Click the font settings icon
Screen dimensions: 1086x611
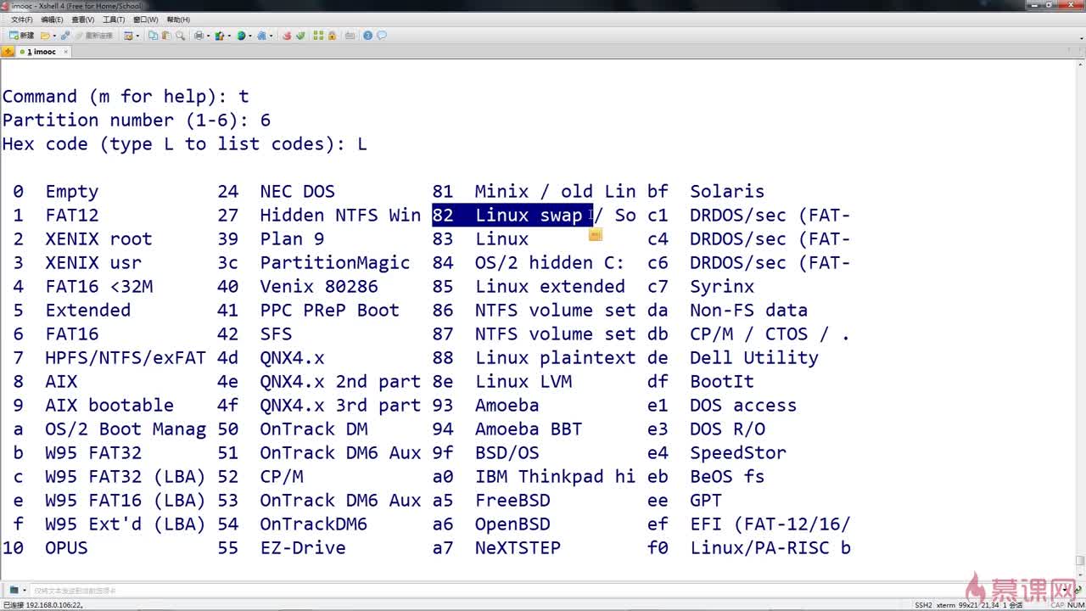tap(261, 36)
